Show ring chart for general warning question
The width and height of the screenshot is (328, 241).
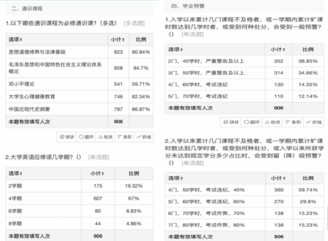pos(252,122)
